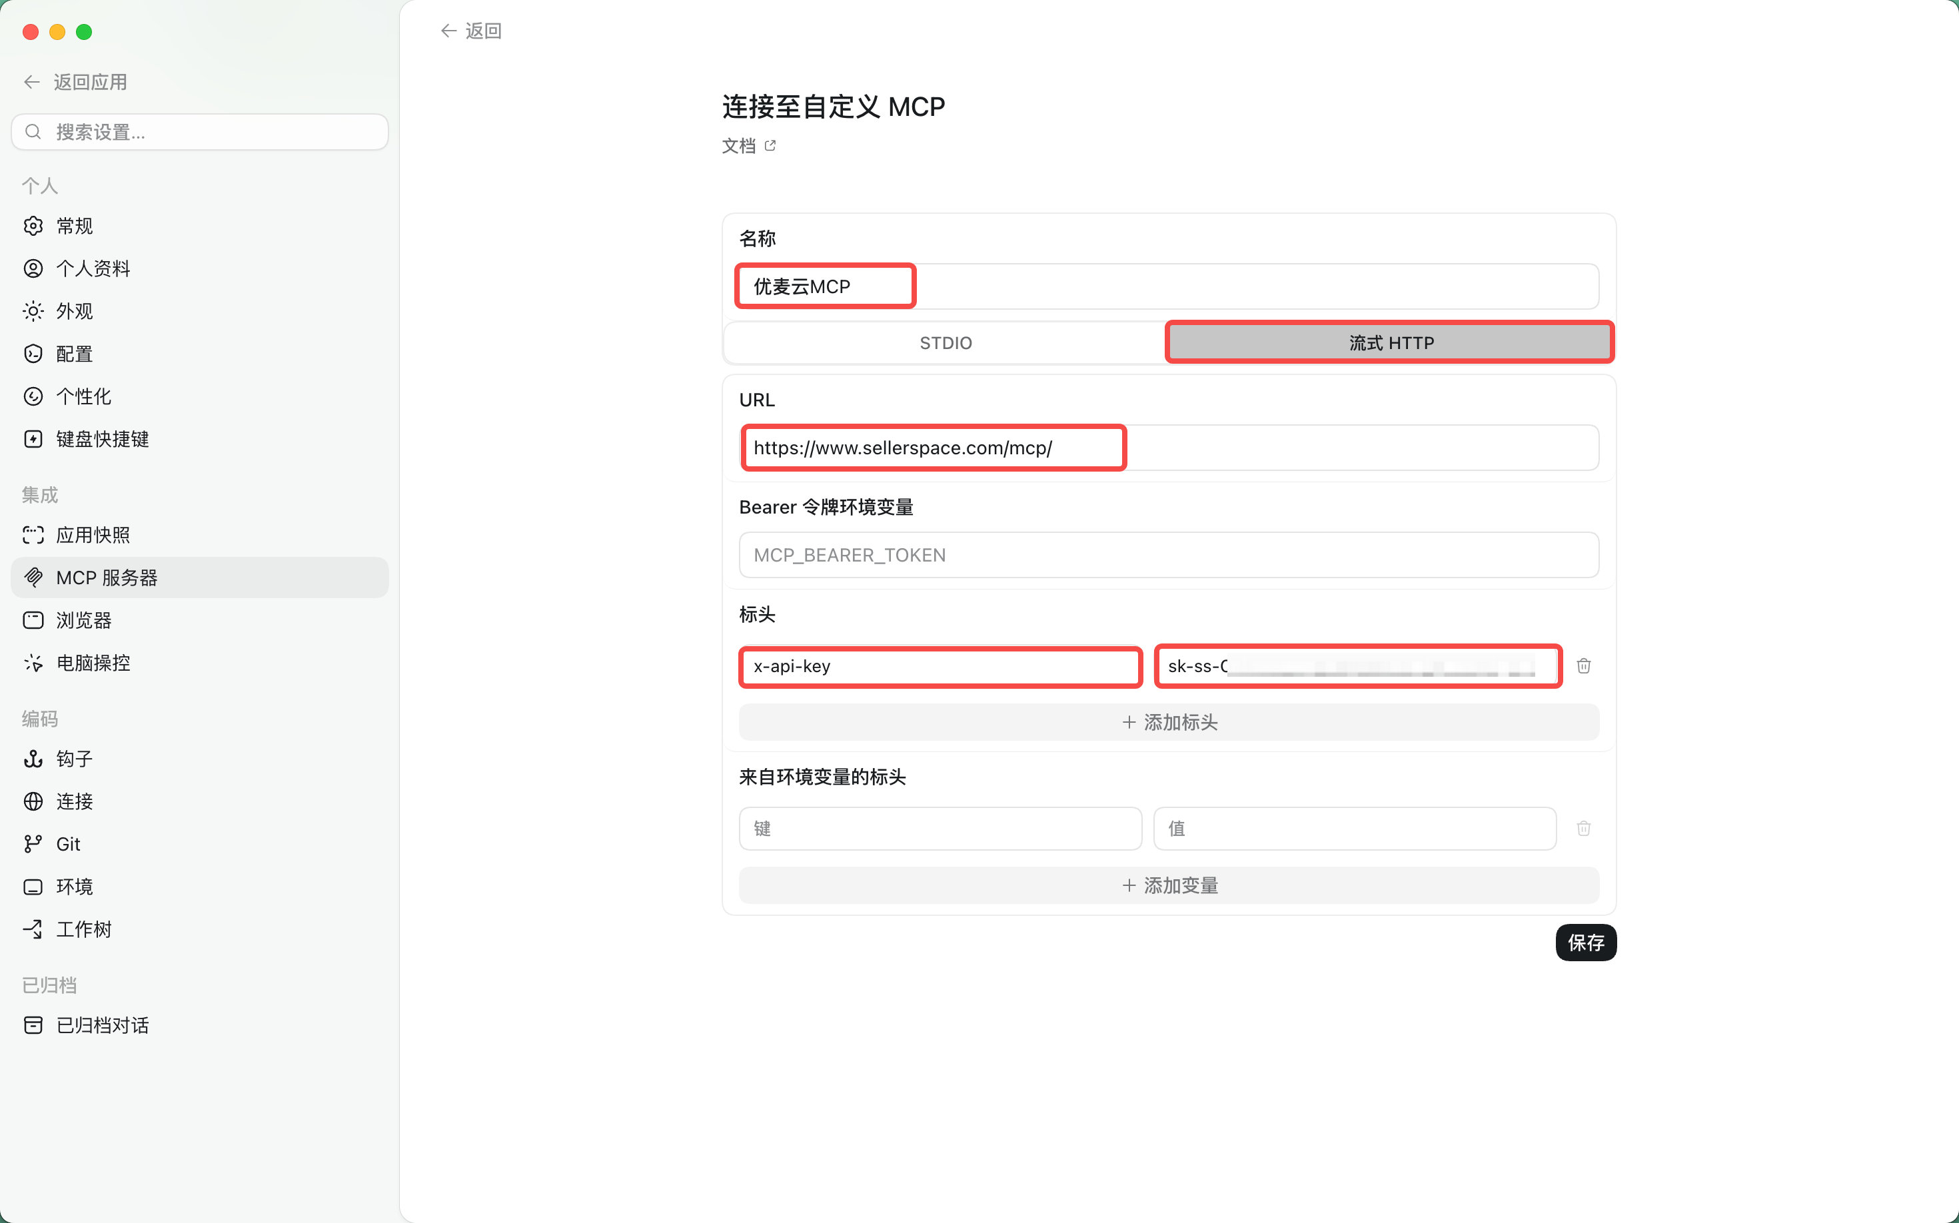
Task: Open 常规 settings
Action: click(199, 226)
